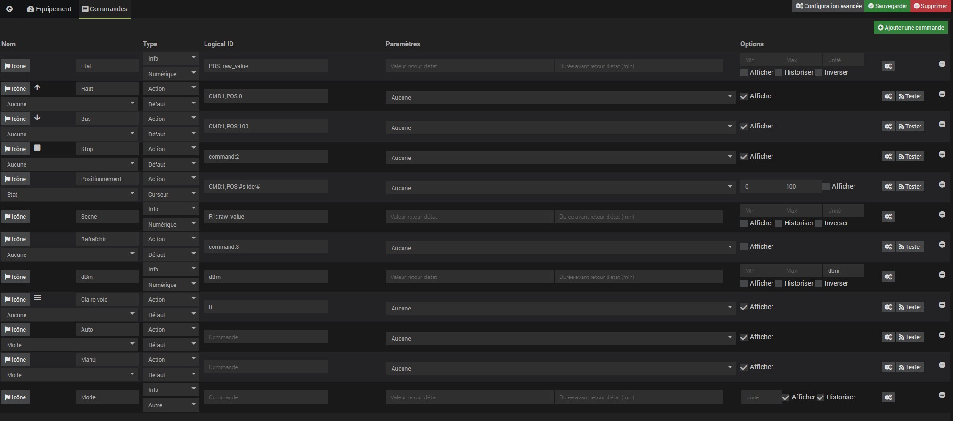
Task: Click Ajouter une commande
Action: (x=911, y=28)
